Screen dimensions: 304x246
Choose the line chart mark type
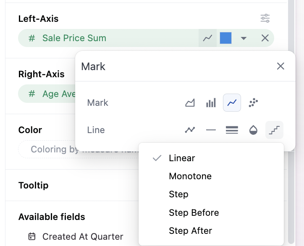click(232, 103)
